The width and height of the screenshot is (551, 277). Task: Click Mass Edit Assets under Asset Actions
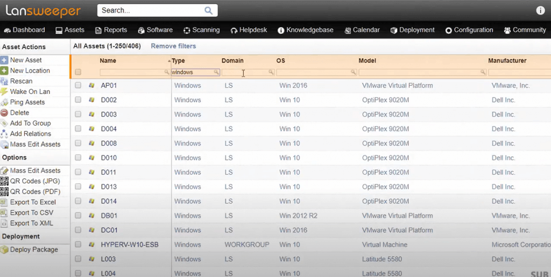(35, 144)
